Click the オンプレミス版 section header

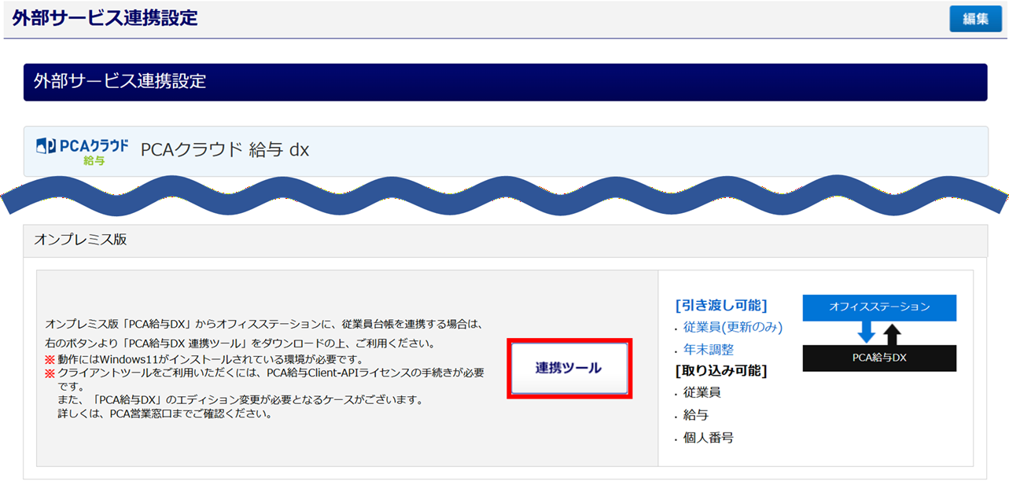click(x=505, y=241)
